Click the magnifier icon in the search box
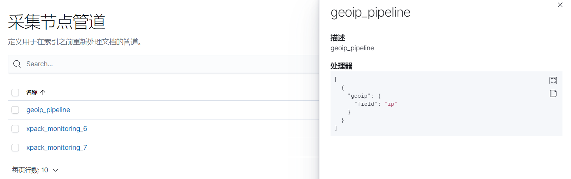The image size is (571, 179). click(17, 64)
